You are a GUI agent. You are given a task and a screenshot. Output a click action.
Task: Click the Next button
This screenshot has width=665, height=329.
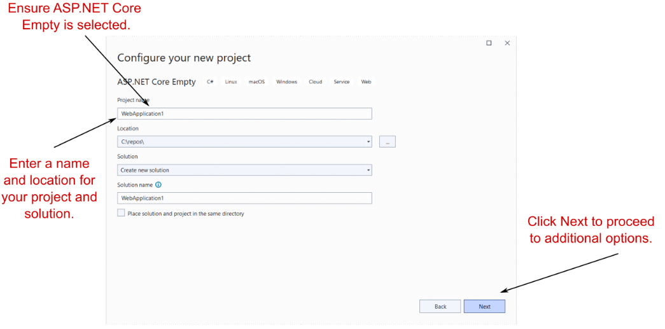point(484,307)
